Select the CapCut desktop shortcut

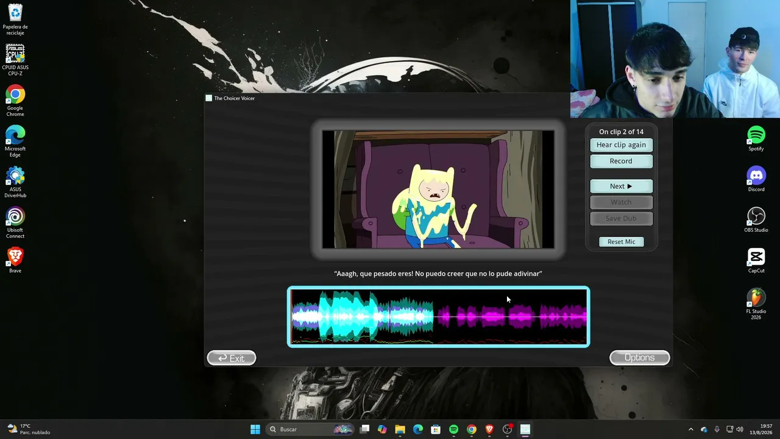tap(756, 260)
